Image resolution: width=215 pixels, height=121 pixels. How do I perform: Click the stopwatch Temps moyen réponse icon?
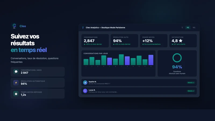coord(16,94)
